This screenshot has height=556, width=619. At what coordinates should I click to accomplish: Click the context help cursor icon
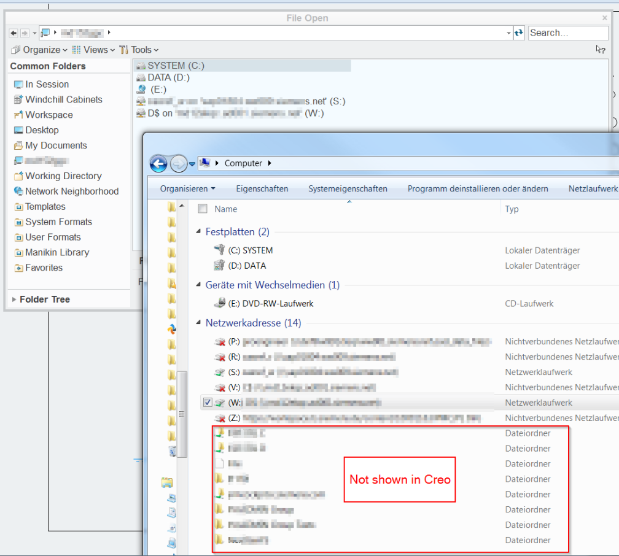(600, 50)
